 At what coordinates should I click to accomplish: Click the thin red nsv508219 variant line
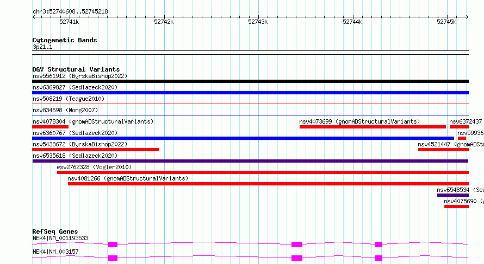[x=250, y=104]
